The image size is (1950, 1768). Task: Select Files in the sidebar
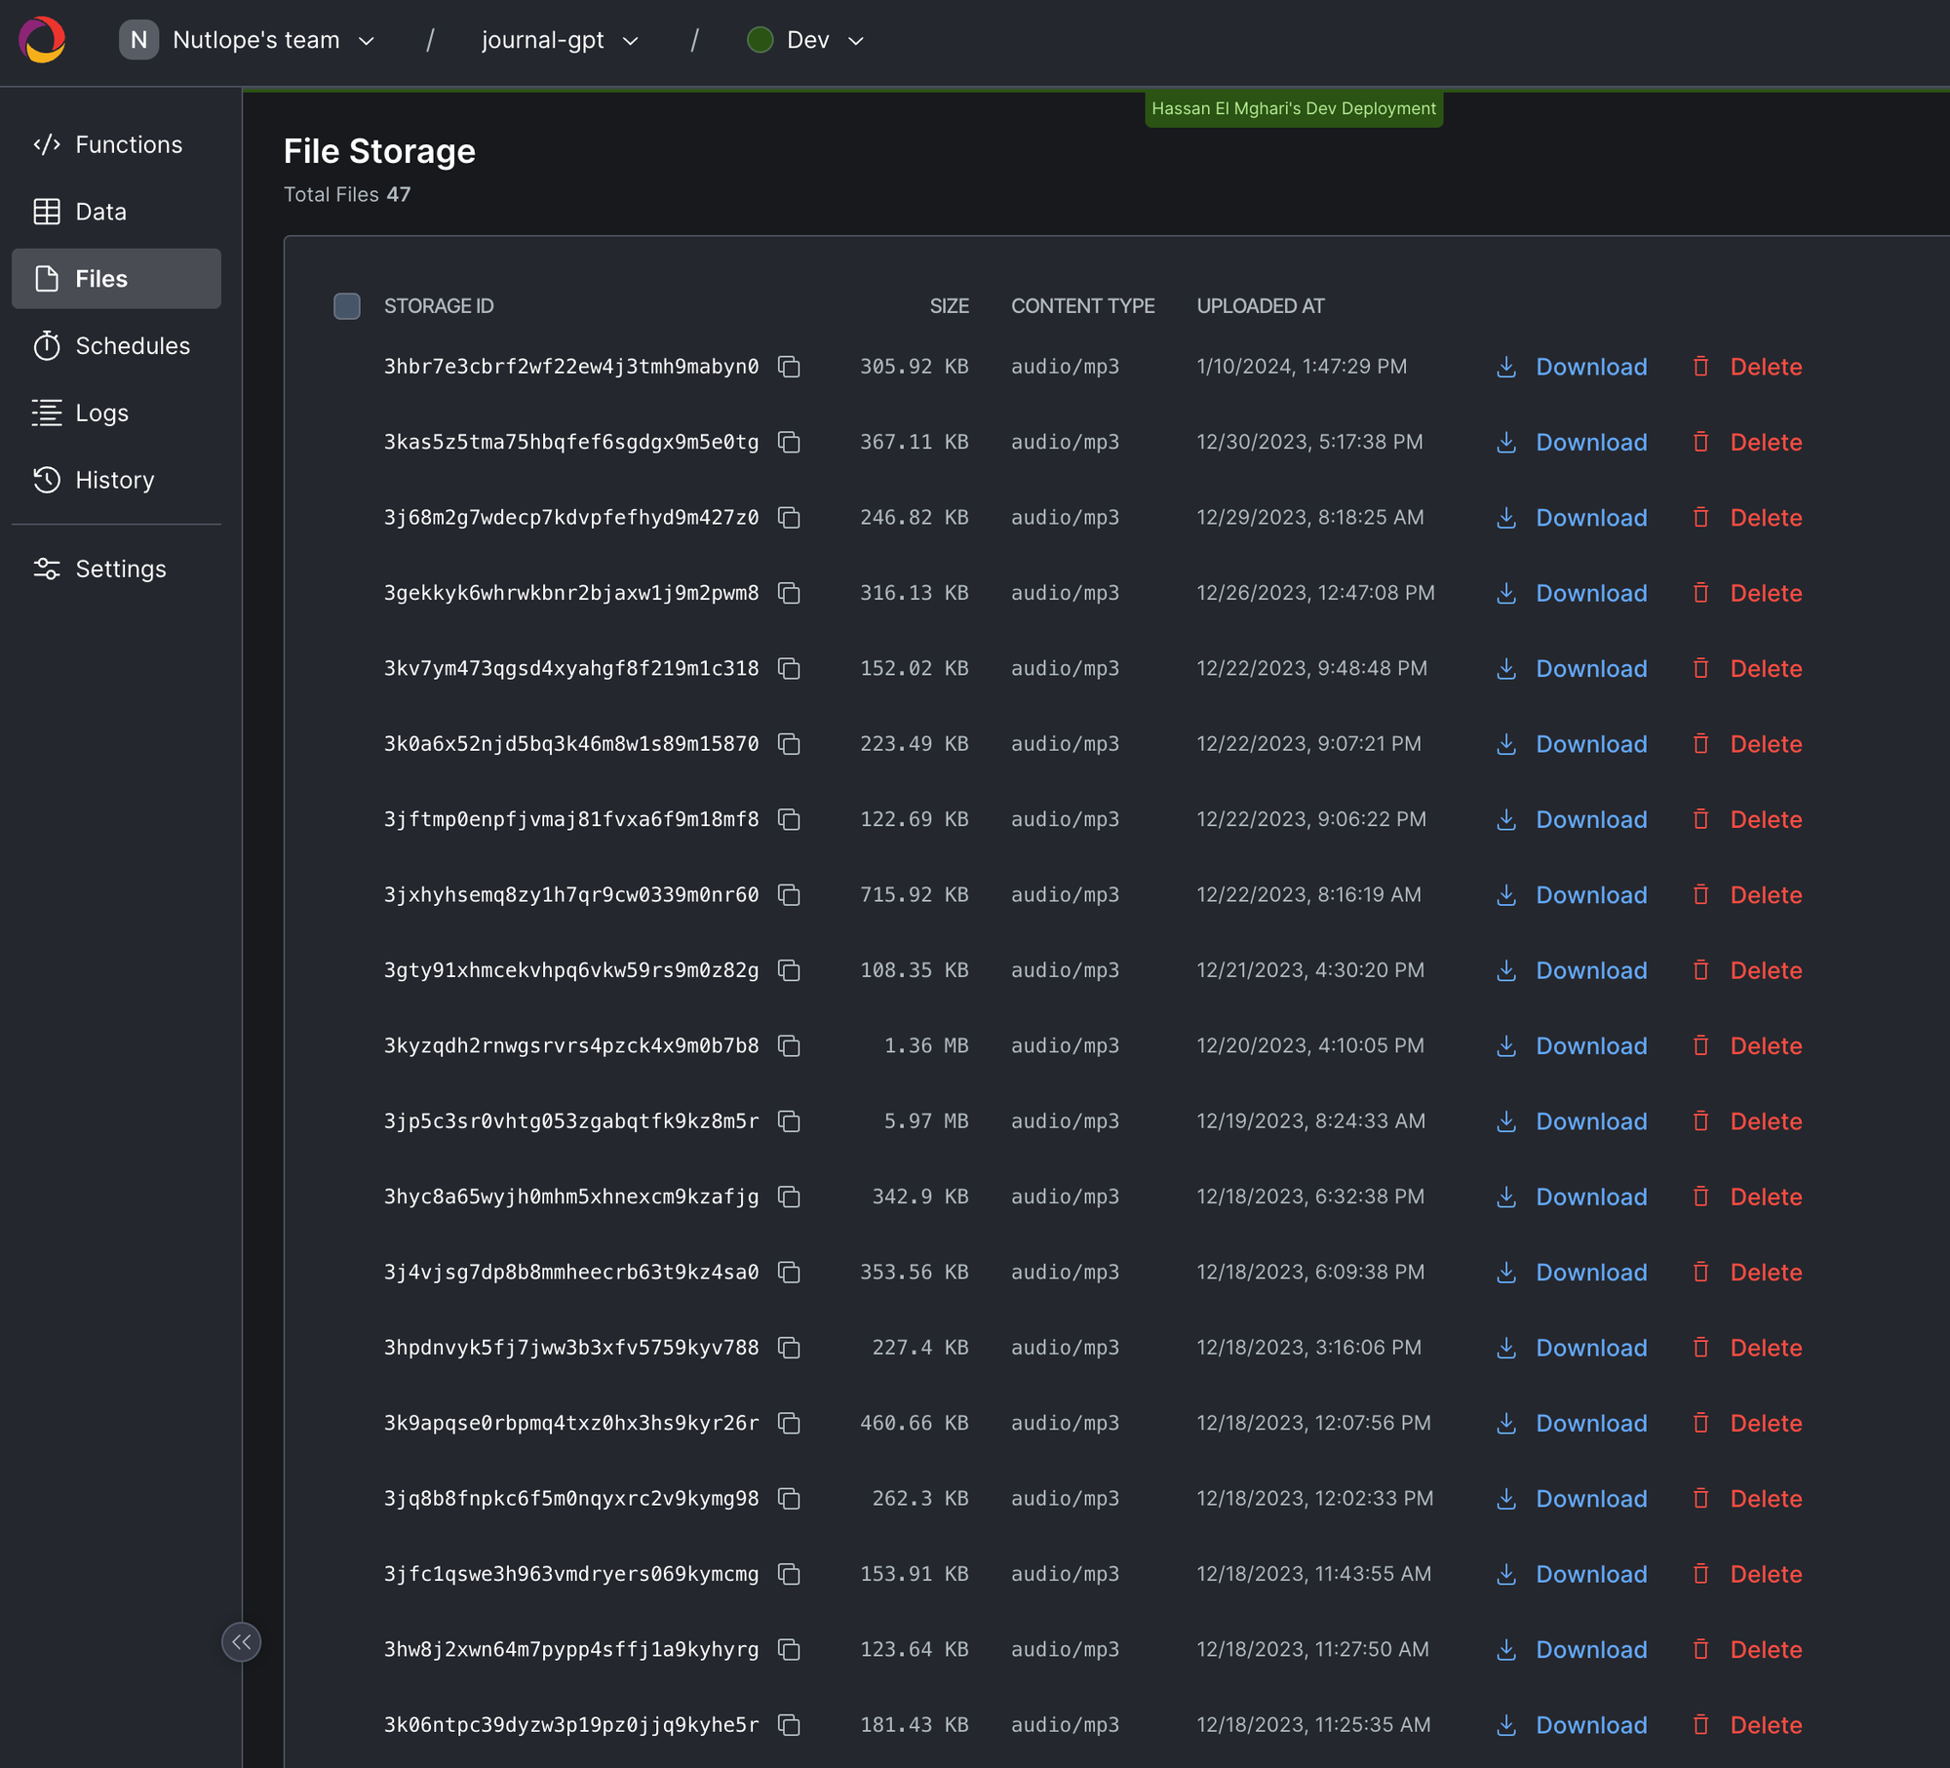(116, 279)
